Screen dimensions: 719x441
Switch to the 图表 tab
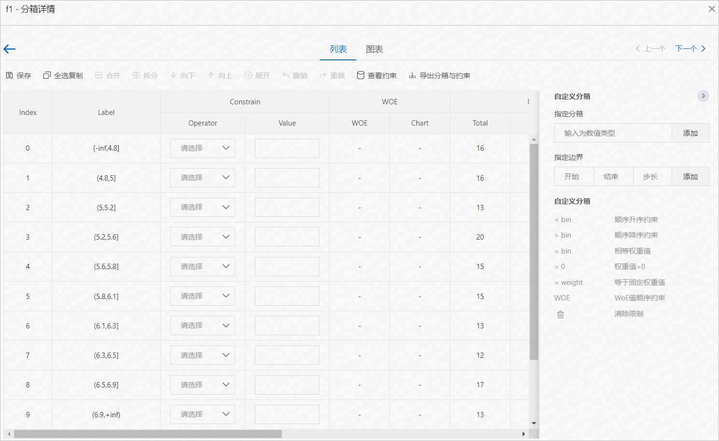[374, 49]
